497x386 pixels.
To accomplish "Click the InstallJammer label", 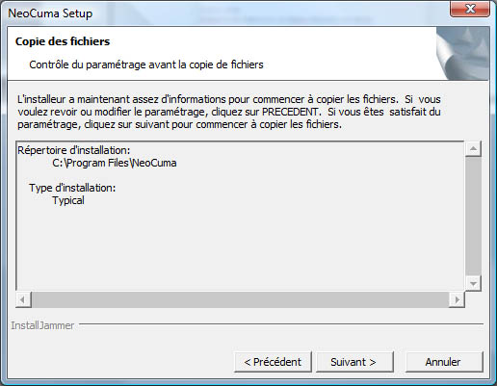I will (42, 325).
